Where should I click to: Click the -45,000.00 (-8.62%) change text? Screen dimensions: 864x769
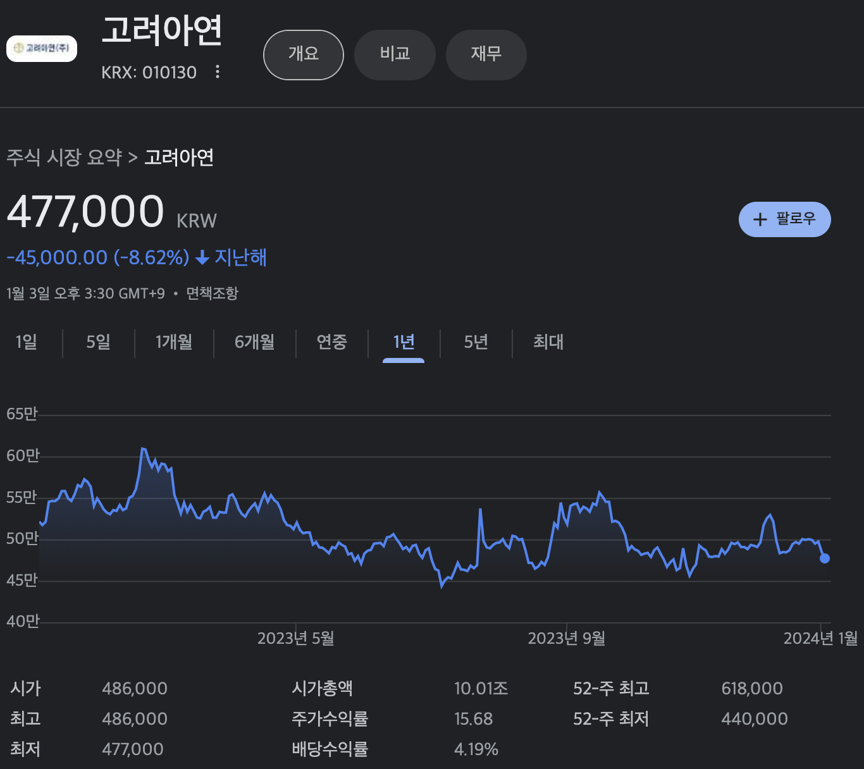[98, 257]
